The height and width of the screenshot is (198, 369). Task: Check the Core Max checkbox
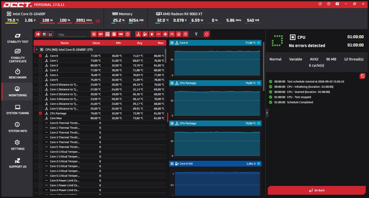click(x=40, y=118)
